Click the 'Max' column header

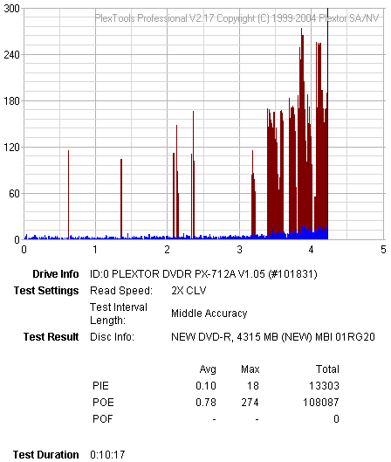click(250, 369)
